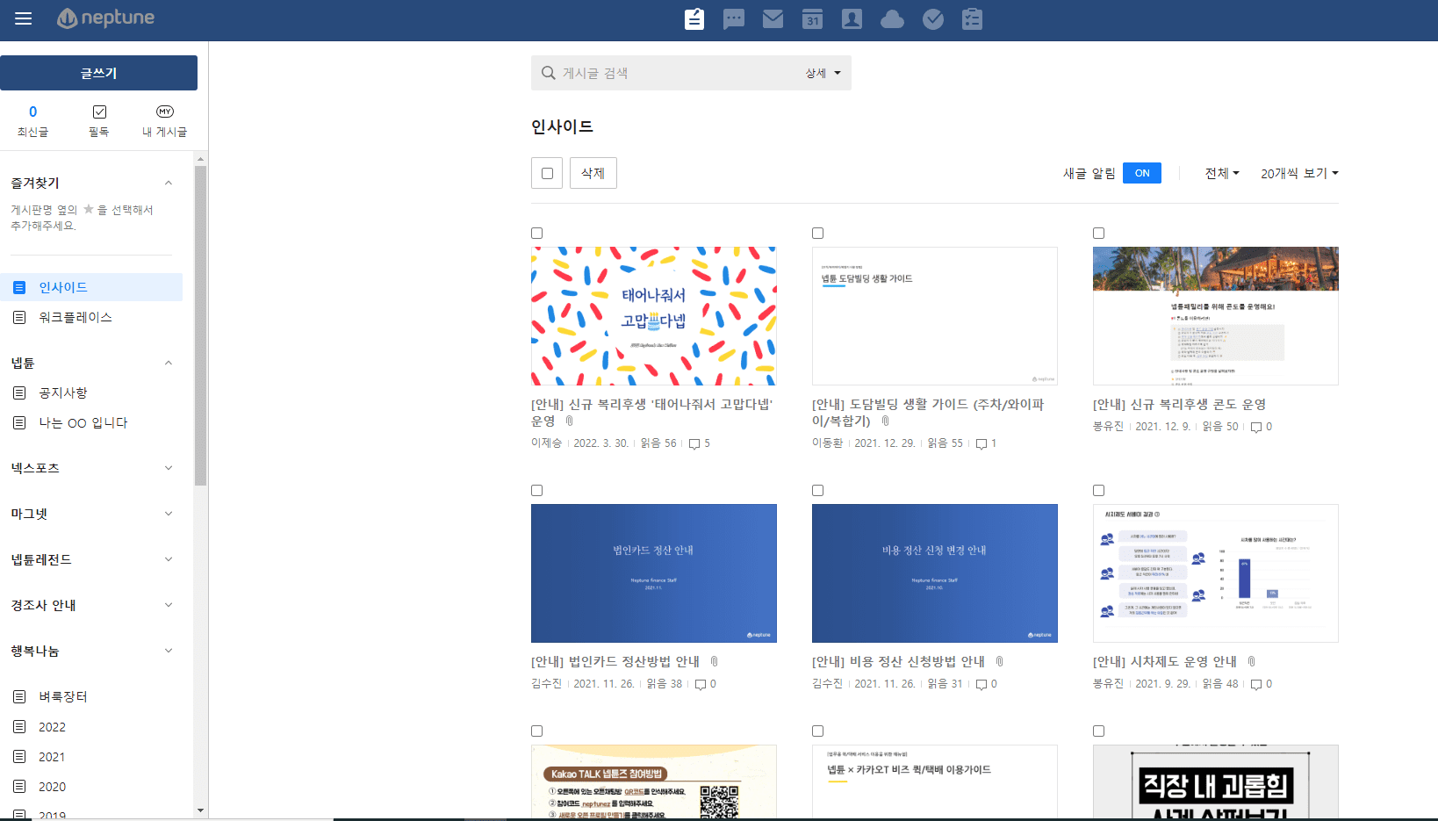Viewport: 1438px width, 821px height.
Task: Tick the select-all checkbox above the post list
Action: tap(546, 173)
